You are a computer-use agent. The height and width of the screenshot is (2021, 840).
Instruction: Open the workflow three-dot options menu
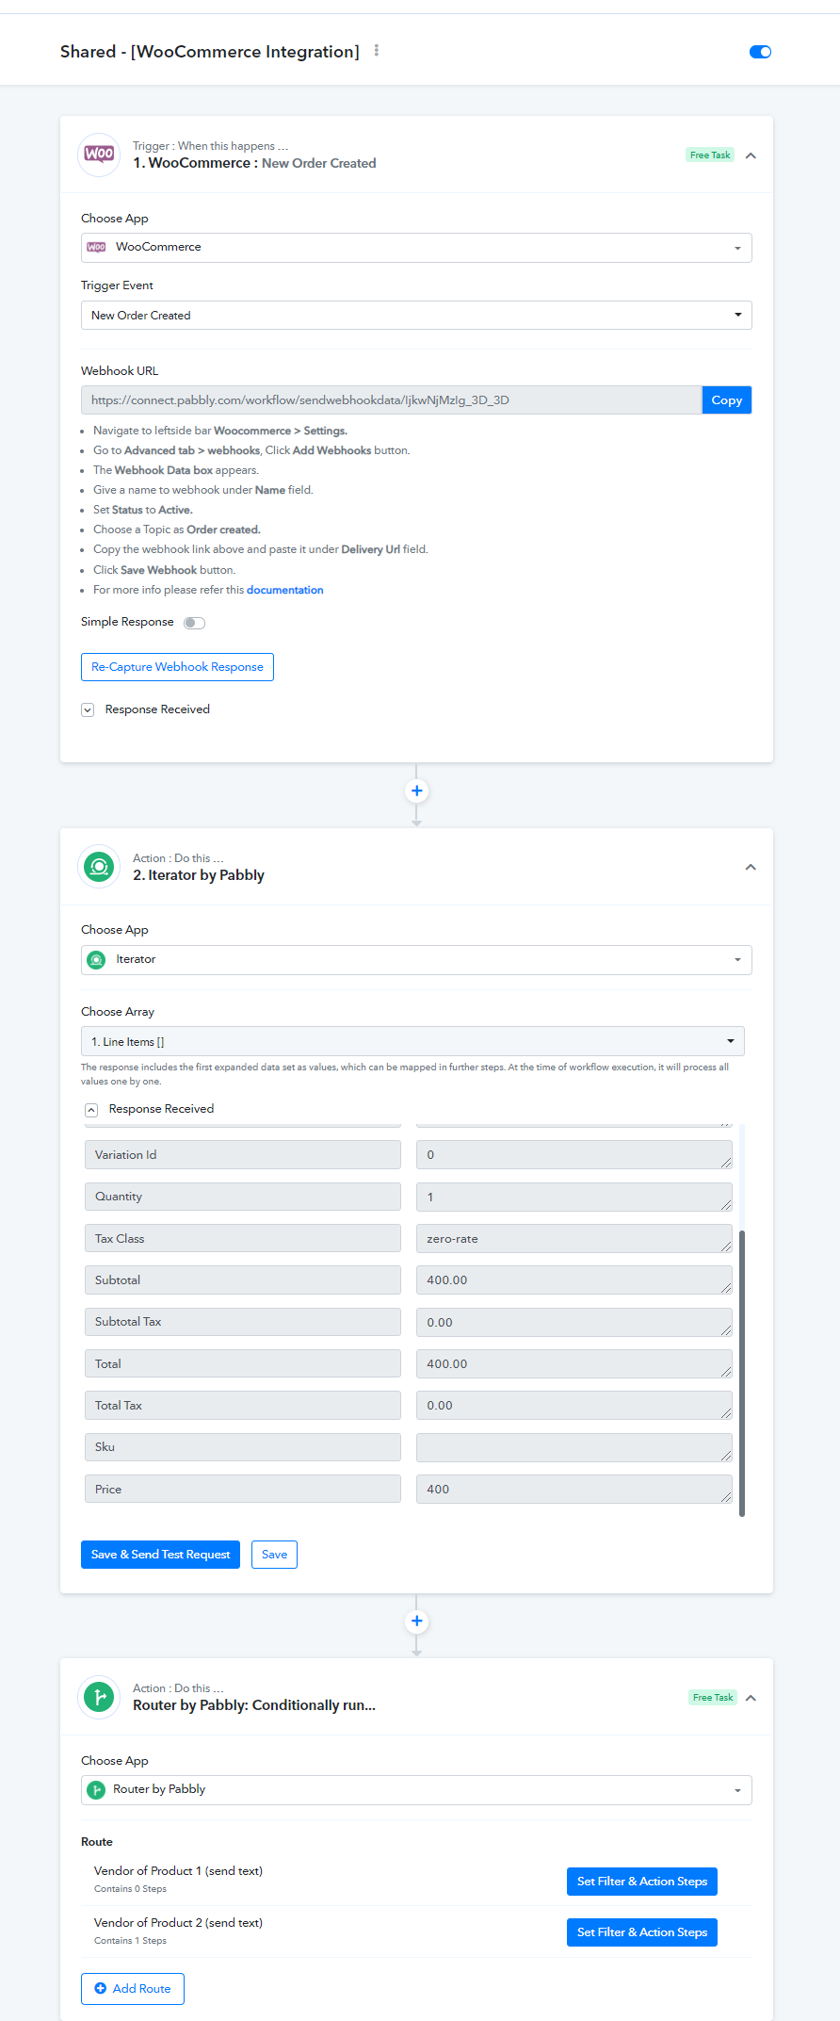click(377, 51)
